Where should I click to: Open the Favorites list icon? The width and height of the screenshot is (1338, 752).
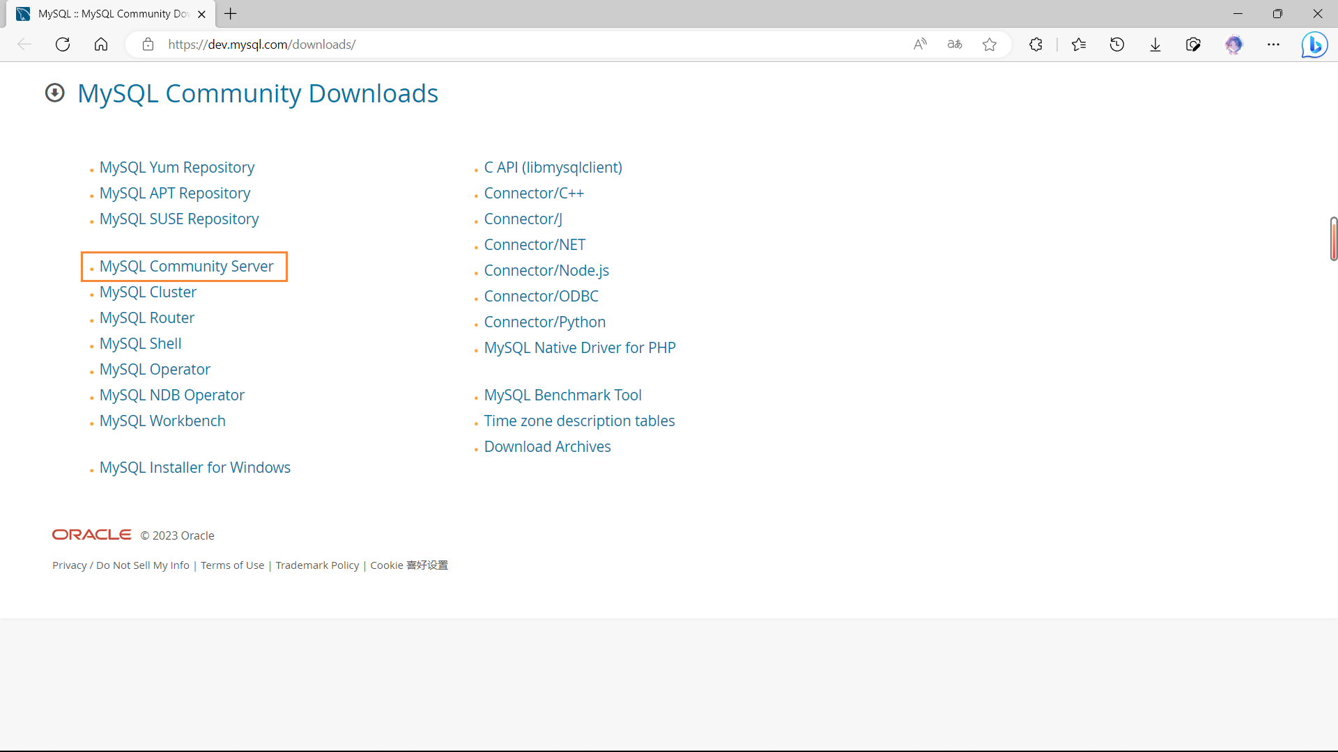coord(1079,44)
